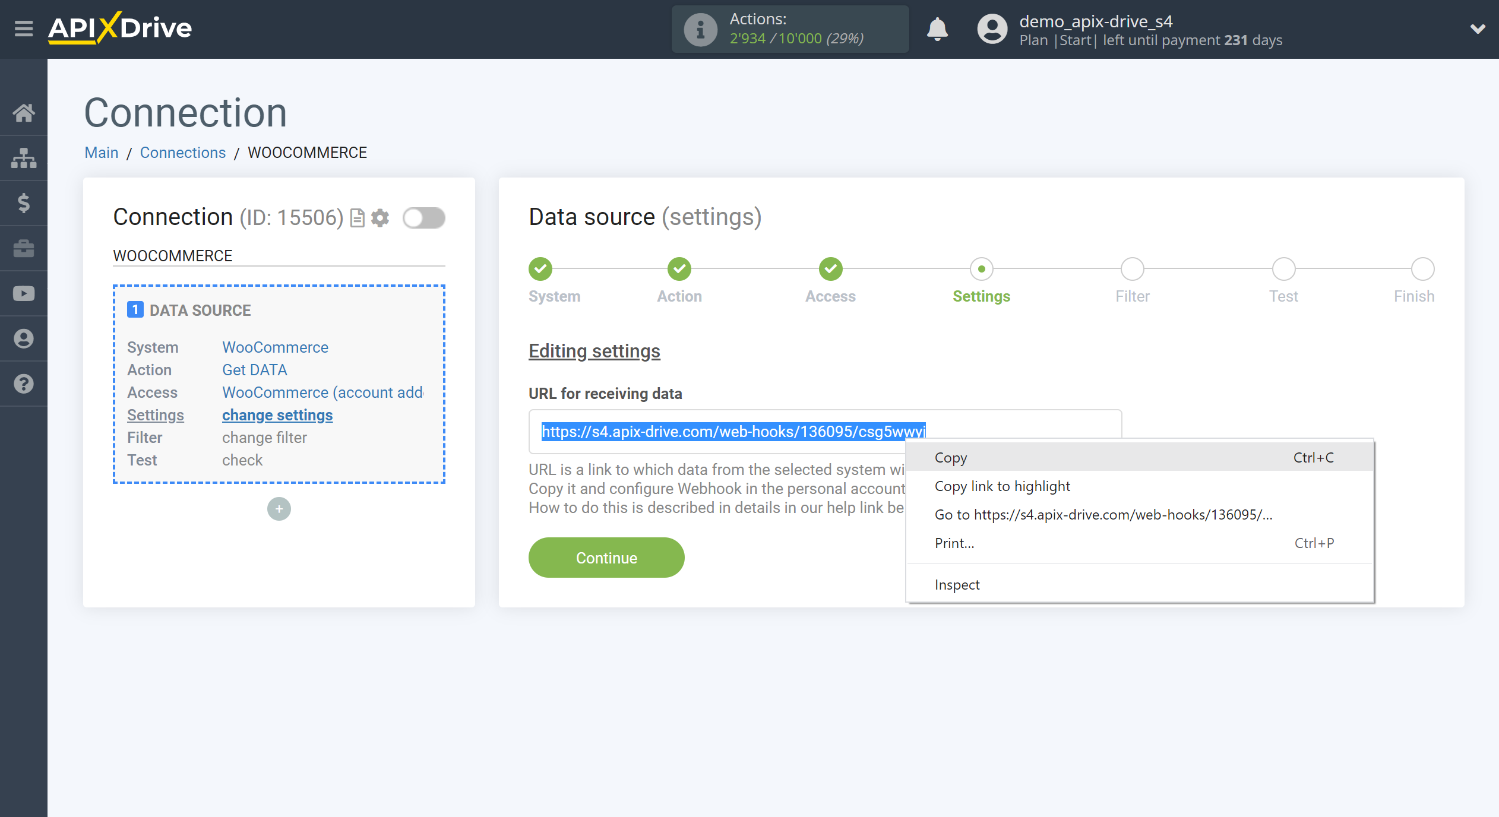This screenshot has height=817, width=1499.
Task: Click the WOOCOMMERCE connection name field
Action: tap(279, 256)
